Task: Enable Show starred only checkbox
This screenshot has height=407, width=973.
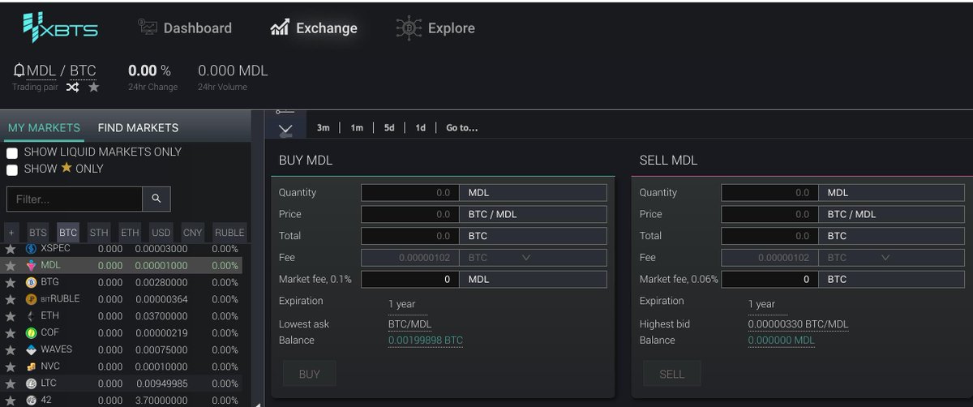Action: 12,169
